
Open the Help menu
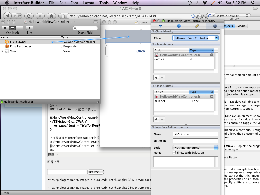point(135,3)
